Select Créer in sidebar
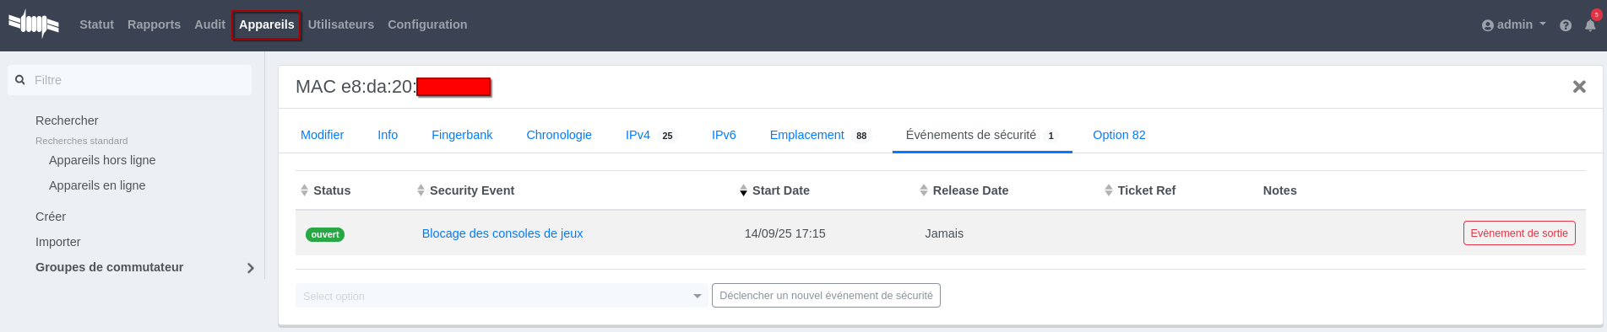The image size is (1607, 332). (x=51, y=217)
